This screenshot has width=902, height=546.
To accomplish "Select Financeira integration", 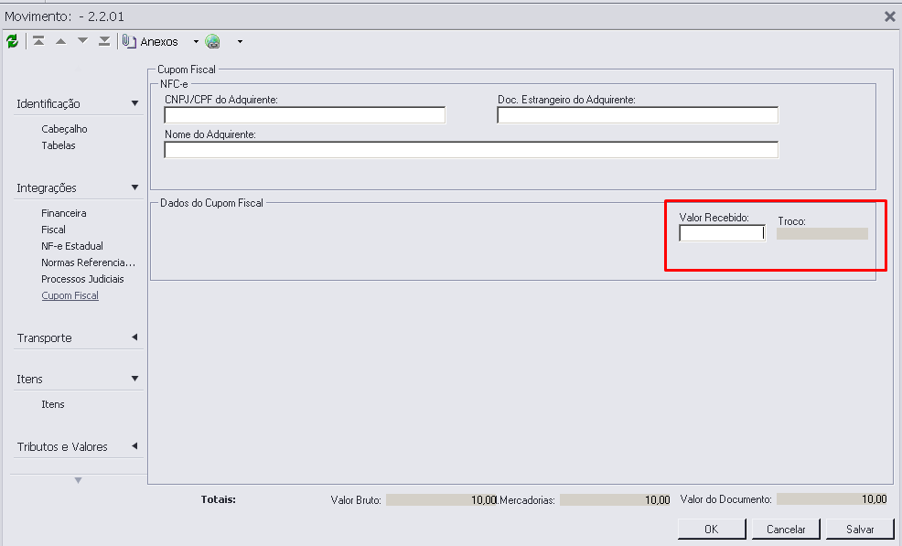I will pyautogui.click(x=64, y=213).
